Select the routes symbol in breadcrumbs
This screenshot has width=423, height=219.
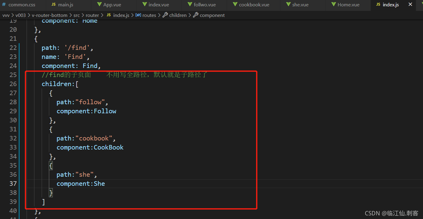click(149, 15)
